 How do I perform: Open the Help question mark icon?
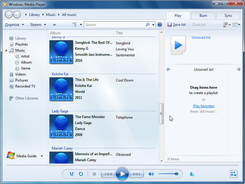160,25
